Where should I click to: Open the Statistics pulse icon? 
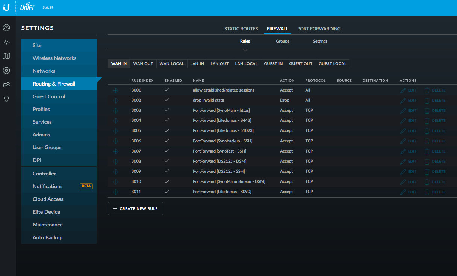(x=6, y=42)
